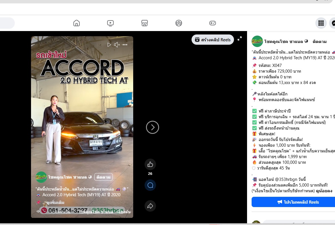Click the Line ID @353hrbgn text

285,179
